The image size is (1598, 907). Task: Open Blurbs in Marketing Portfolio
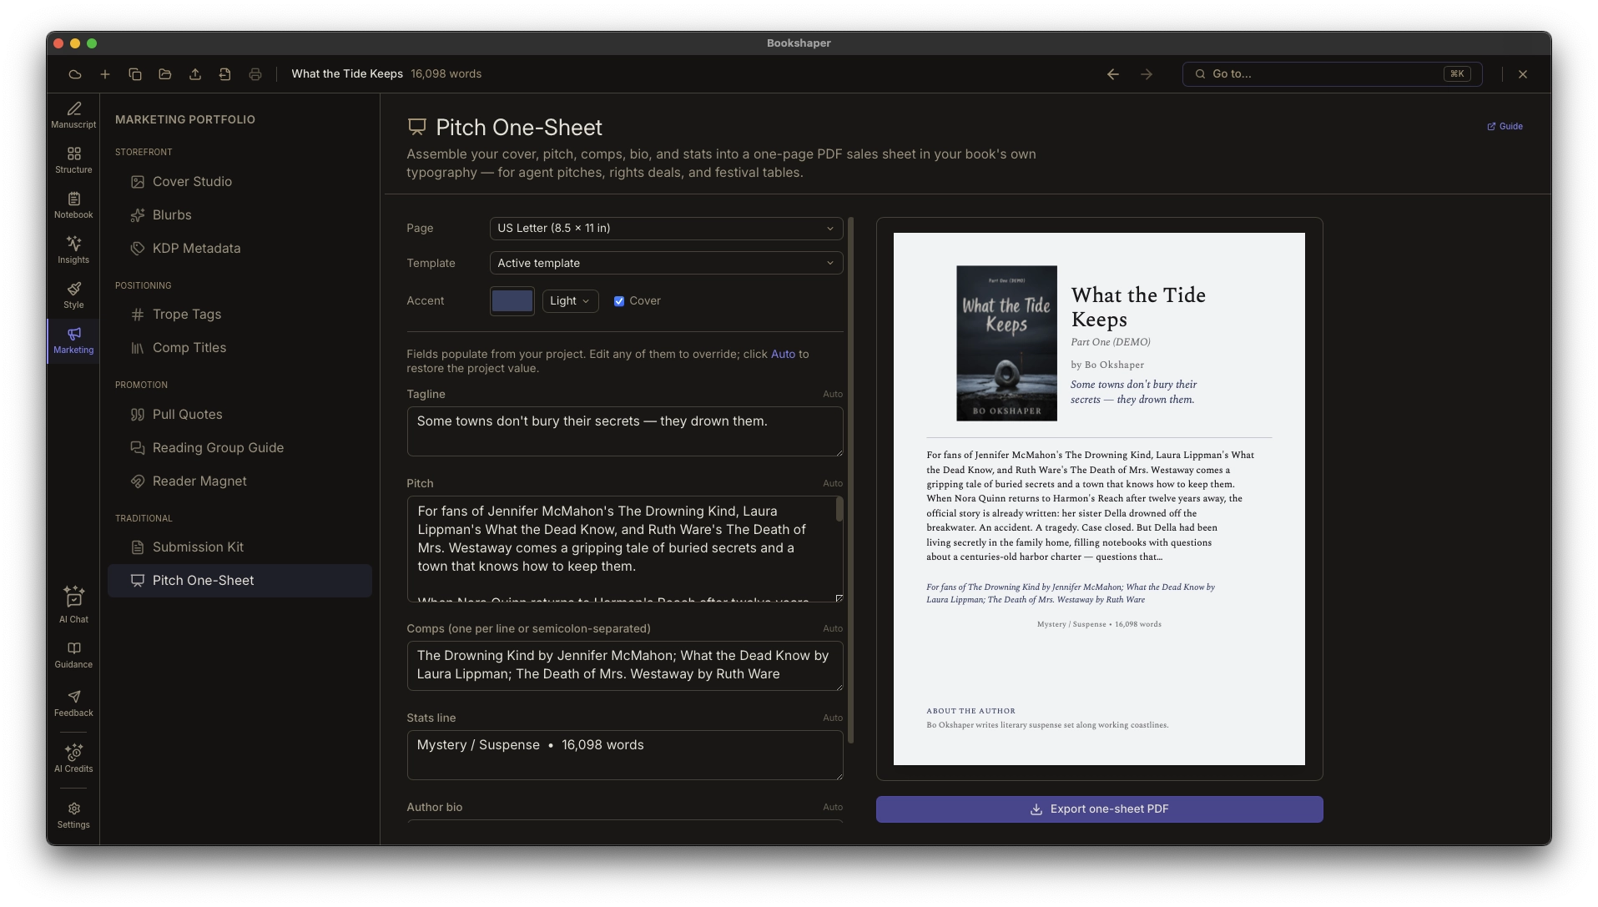tap(239, 215)
